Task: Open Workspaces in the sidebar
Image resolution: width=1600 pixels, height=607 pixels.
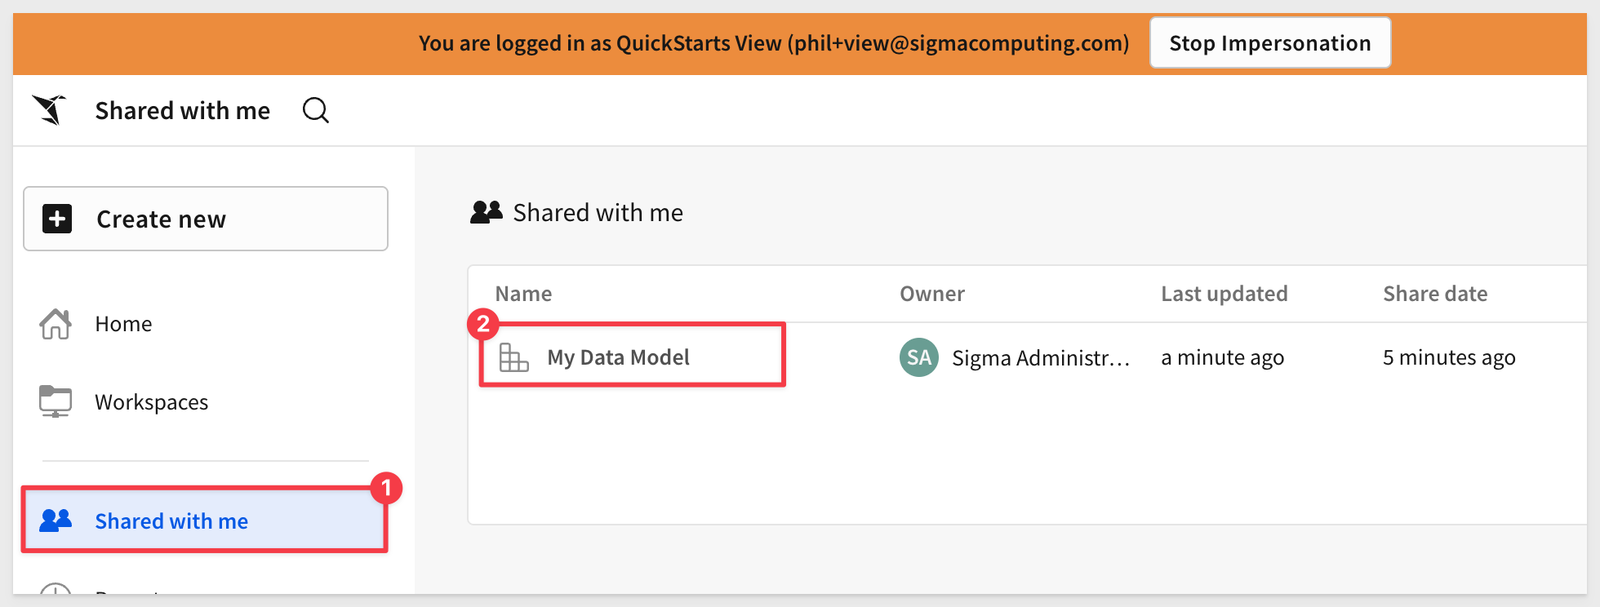Action: [x=152, y=401]
